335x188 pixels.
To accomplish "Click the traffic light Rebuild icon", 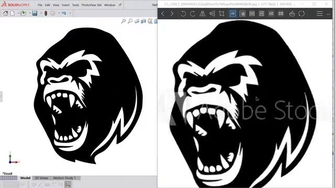I will tap(46, 13).
